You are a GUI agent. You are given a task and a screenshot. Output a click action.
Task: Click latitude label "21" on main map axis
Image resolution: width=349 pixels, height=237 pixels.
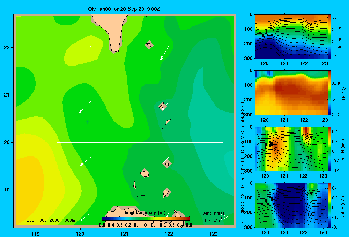point(7,95)
